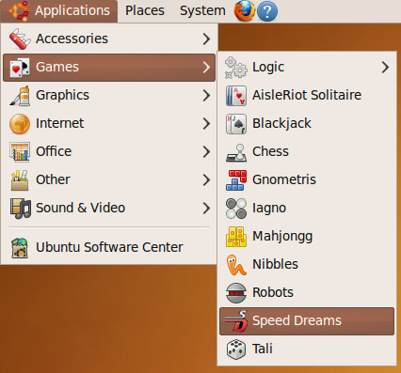The height and width of the screenshot is (373, 401).
Task: Click the Mahjongg yellow tiles icon
Action: 236,237
